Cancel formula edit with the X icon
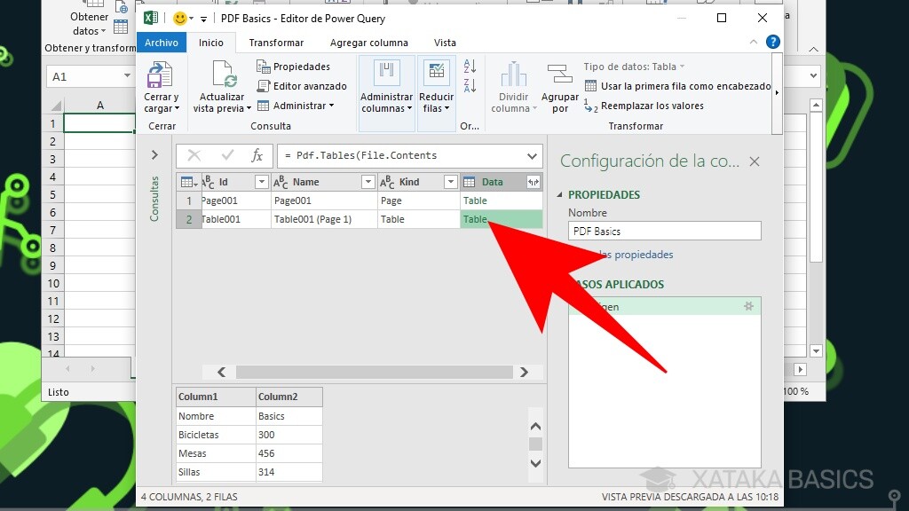The image size is (909, 511). click(194, 155)
